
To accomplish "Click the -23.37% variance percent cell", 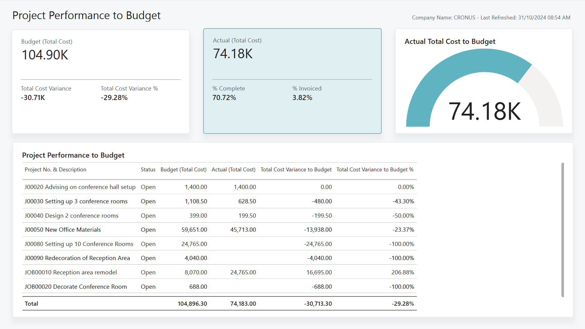I will pyautogui.click(x=403, y=230).
